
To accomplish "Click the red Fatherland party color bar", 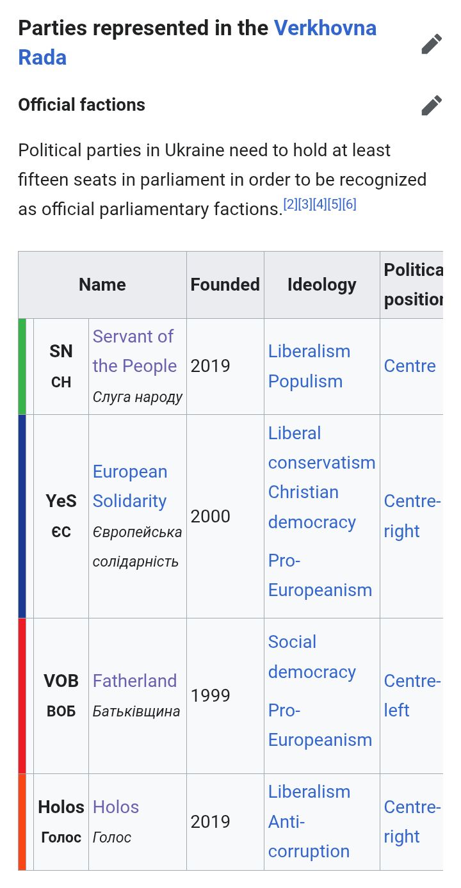I will pyautogui.click(x=22, y=695).
